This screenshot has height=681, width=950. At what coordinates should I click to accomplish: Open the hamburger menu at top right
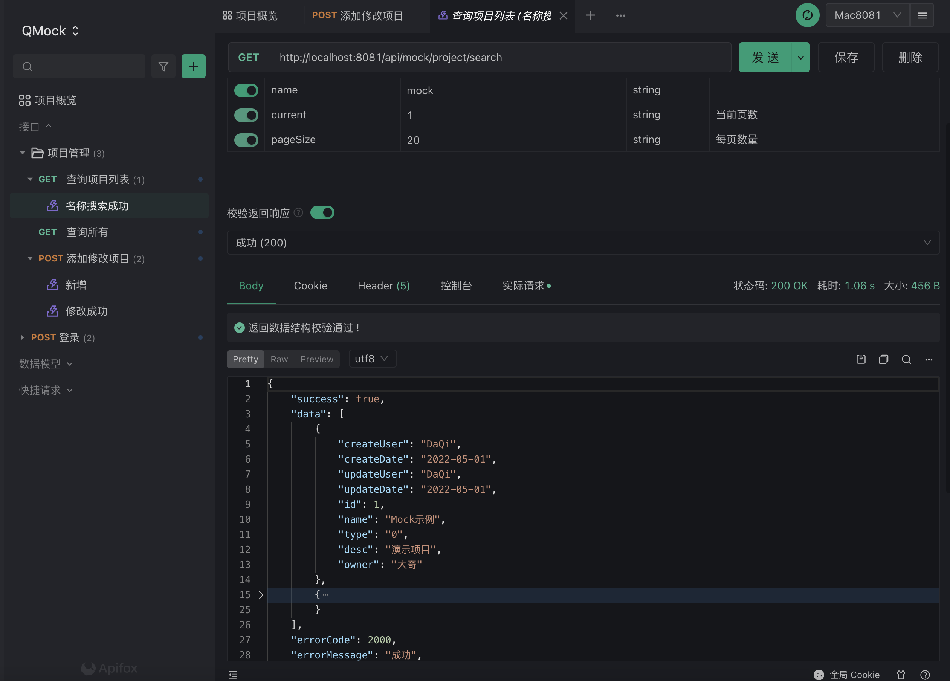(921, 15)
